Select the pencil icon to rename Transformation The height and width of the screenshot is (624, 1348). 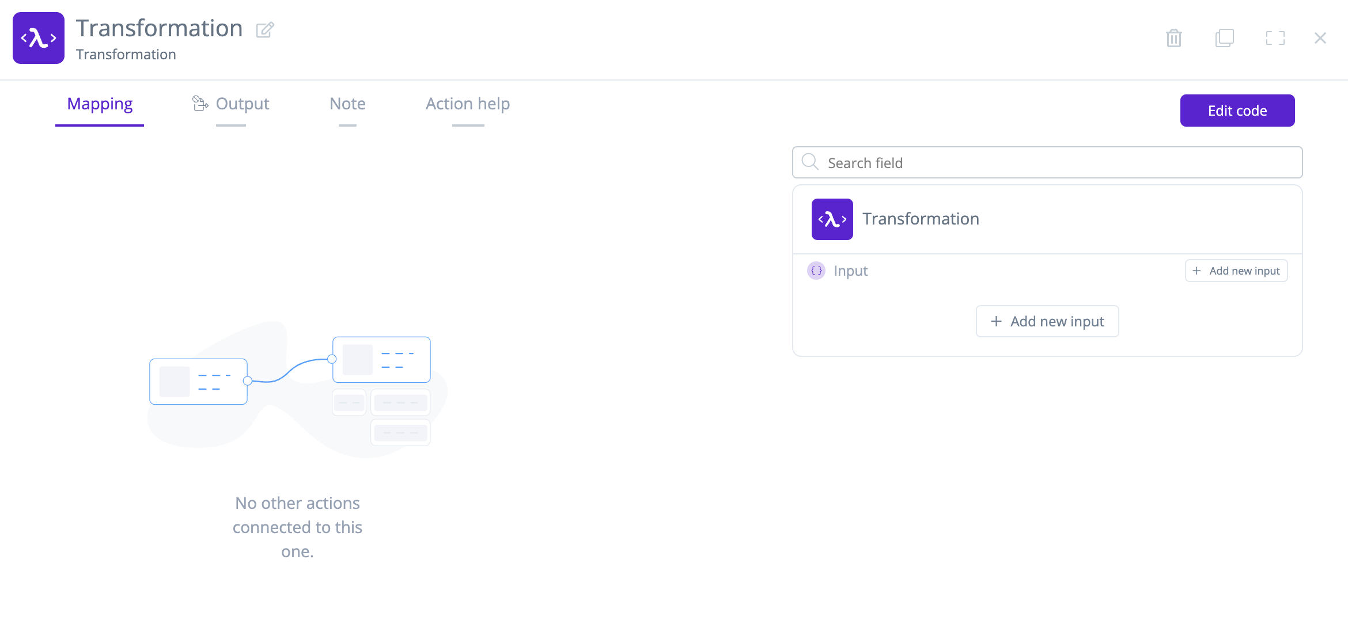coord(265,29)
